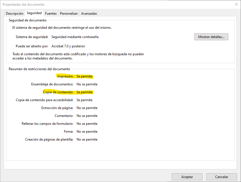Select the Seguridad tab
Image resolution: width=241 pixels, height=182 pixels.
[34, 13]
